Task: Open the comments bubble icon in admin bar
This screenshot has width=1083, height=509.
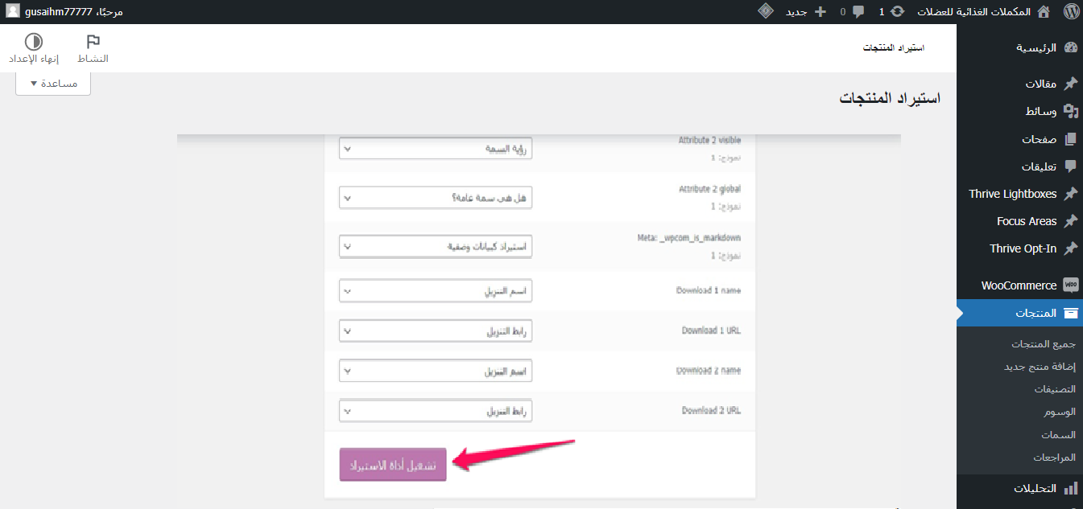Action: point(859,12)
